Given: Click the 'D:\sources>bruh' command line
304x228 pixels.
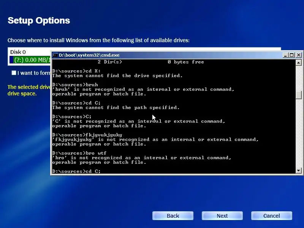Looking at the screenshot, I should [75, 85].
